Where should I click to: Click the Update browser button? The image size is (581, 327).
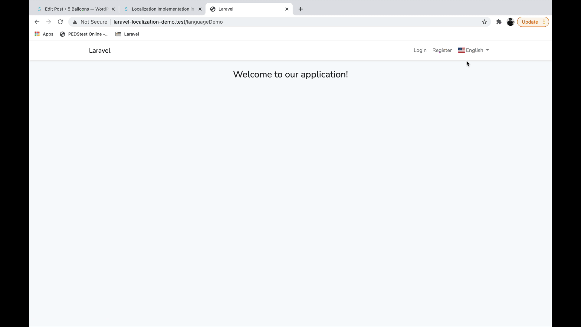[530, 22]
